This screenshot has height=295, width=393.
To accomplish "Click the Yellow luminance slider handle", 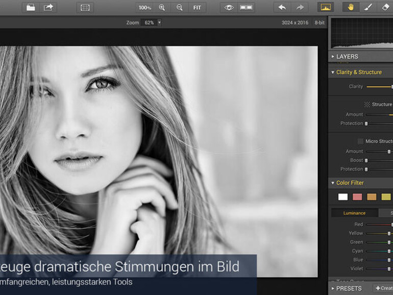I will (x=389, y=233).
